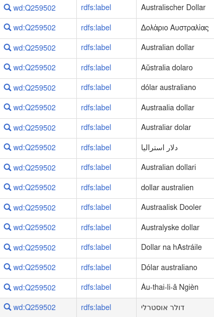Click magnifier icon in Austraalia dollar row
This screenshot has width=214, height=317.
click(7, 108)
